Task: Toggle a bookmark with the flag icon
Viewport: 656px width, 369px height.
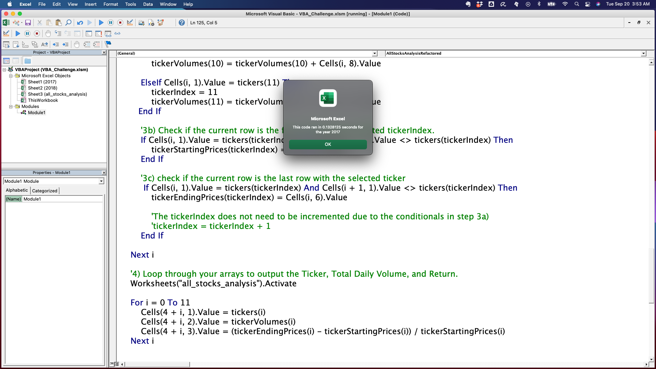Action: pos(108,44)
